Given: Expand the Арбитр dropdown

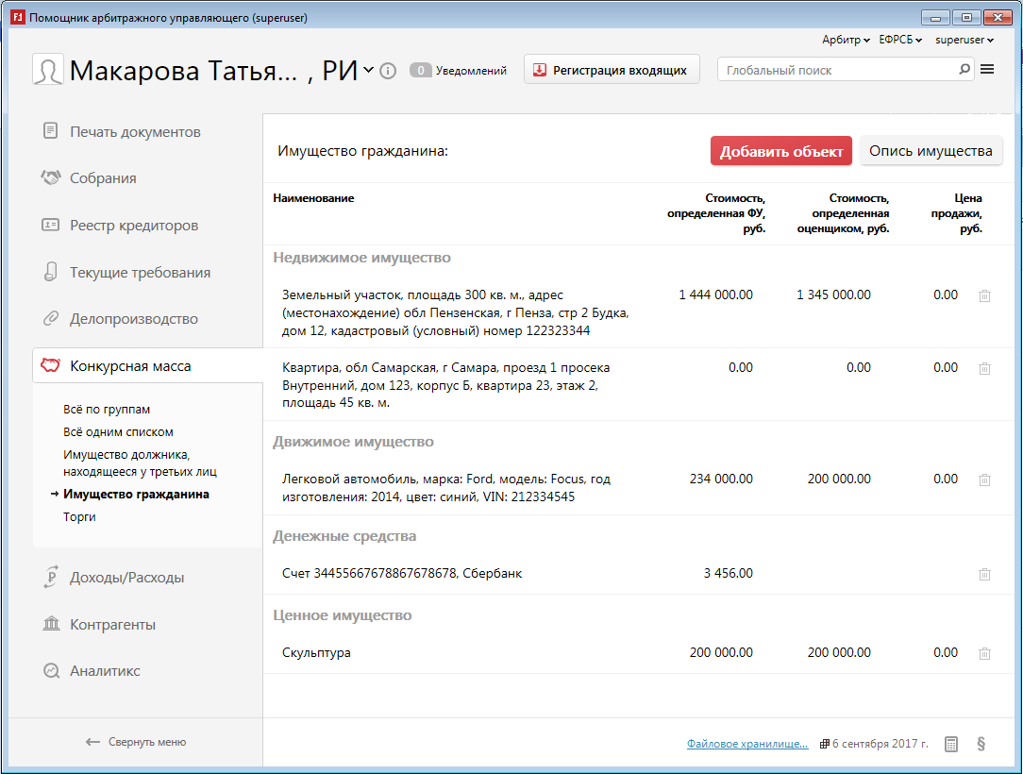Looking at the screenshot, I should click(x=846, y=40).
